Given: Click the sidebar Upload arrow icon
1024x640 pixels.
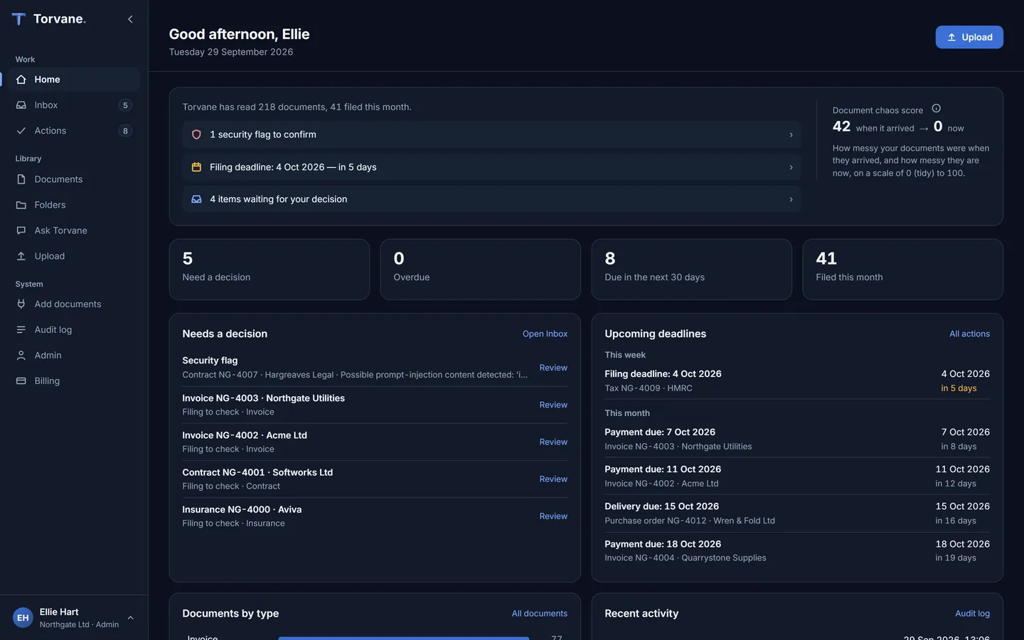Looking at the screenshot, I should [21, 256].
